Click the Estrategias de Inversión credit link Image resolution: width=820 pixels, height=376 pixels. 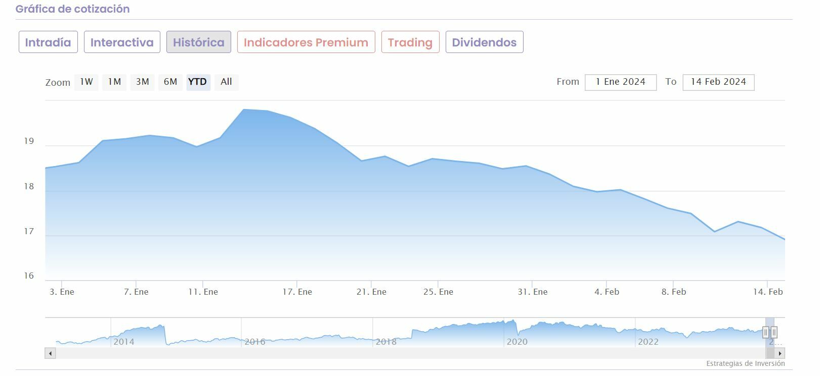tap(745, 363)
